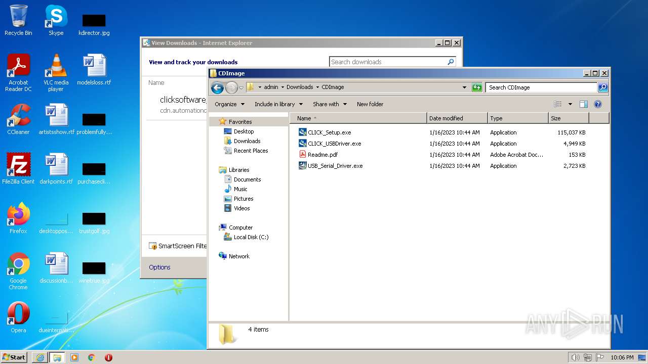648x364 pixels.
Task: Open the explorer Help icon
Action: (x=597, y=104)
